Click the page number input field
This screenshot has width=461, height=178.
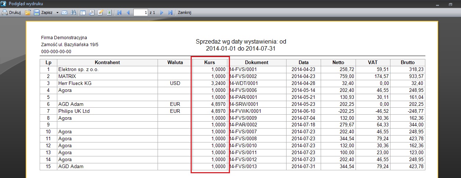(141, 12)
